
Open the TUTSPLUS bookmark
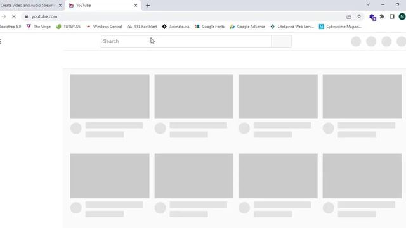[x=69, y=27]
